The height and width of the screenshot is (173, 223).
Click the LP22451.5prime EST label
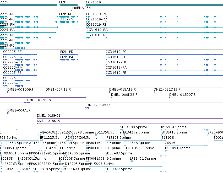(x=143, y=159)
